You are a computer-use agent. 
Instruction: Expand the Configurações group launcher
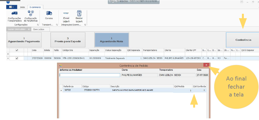point(38,25)
